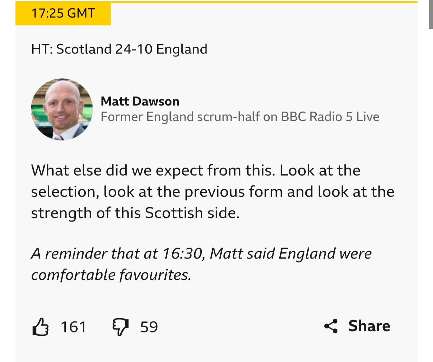Click the 17:25 GMT timestamp label
433x362 pixels.
pos(63,14)
